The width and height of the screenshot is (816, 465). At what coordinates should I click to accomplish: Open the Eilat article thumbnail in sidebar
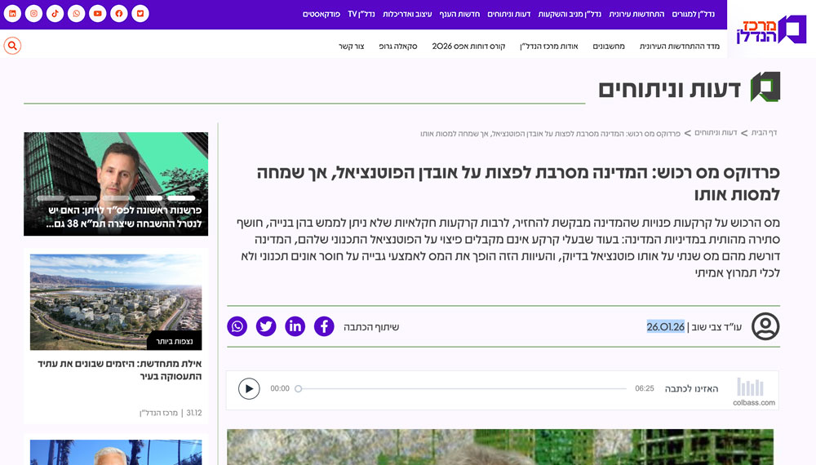pos(116,302)
